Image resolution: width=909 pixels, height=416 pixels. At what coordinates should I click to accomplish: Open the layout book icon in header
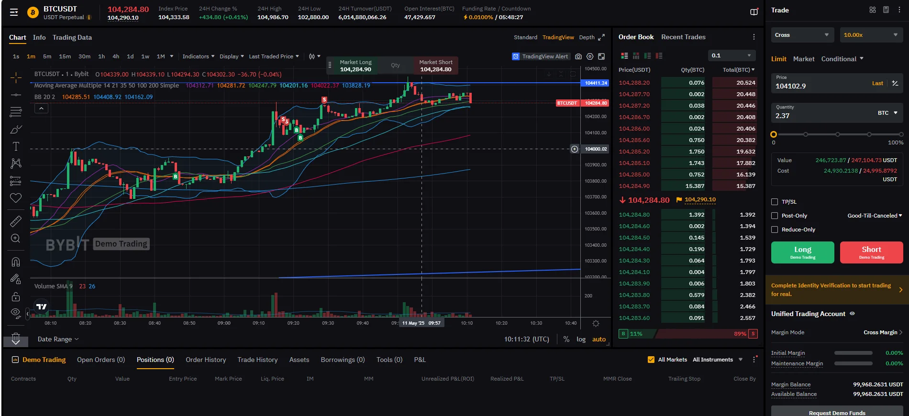coord(754,12)
